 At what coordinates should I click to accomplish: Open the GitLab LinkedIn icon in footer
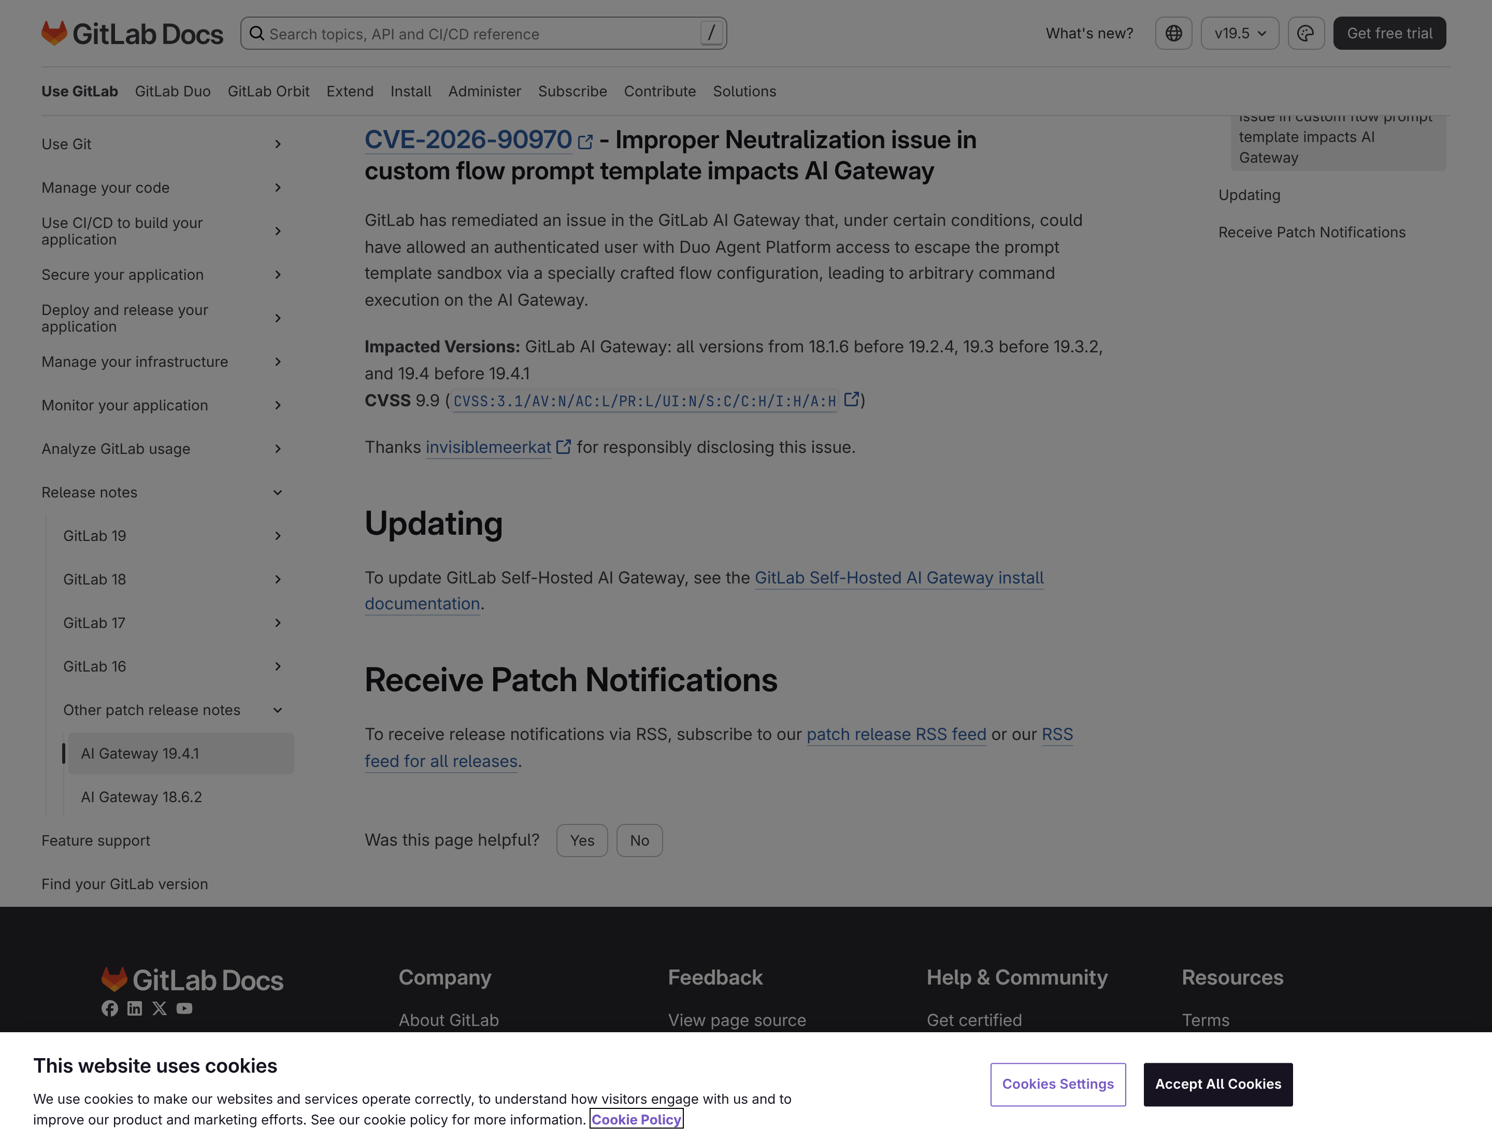pyautogui.click(x=134, y=1008)
